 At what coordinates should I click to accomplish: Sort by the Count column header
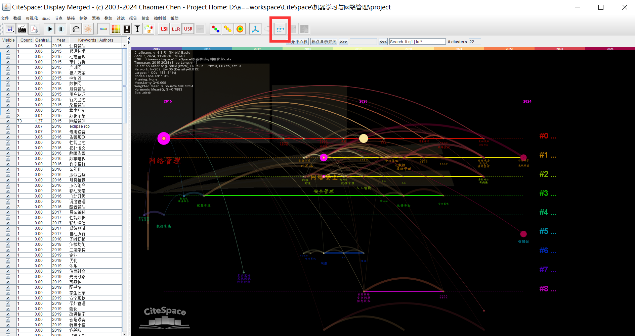pos(26,40)
